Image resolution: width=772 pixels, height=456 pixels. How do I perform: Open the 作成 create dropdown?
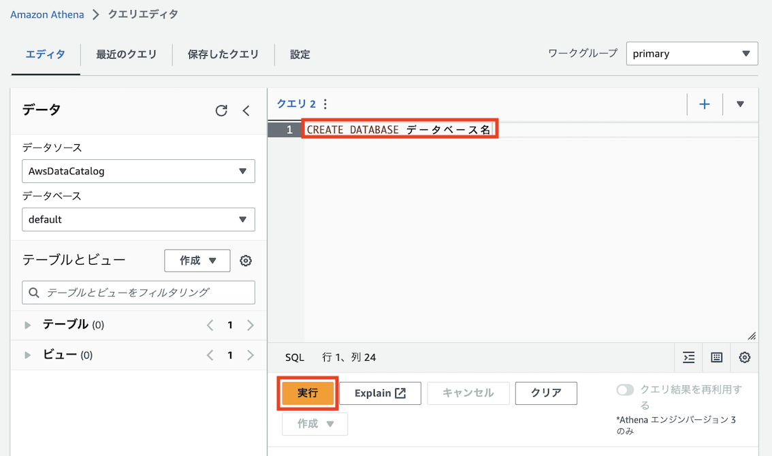point(197,260)
